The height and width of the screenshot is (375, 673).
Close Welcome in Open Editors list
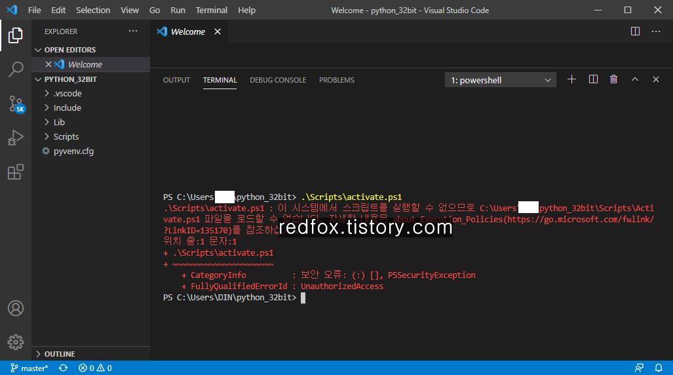click(x=48, y=64)
